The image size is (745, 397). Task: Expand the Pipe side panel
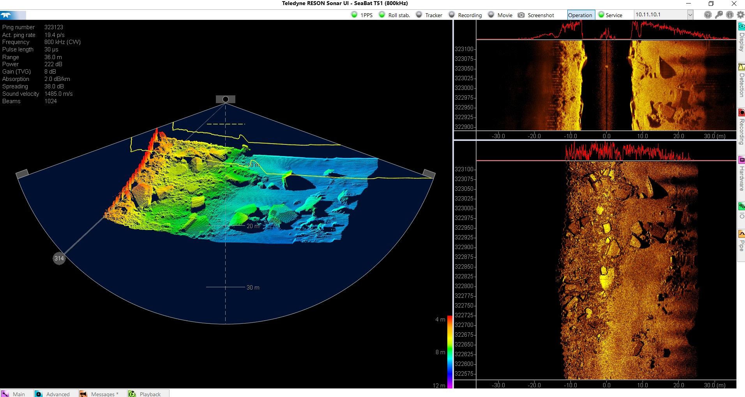[741, 241]
